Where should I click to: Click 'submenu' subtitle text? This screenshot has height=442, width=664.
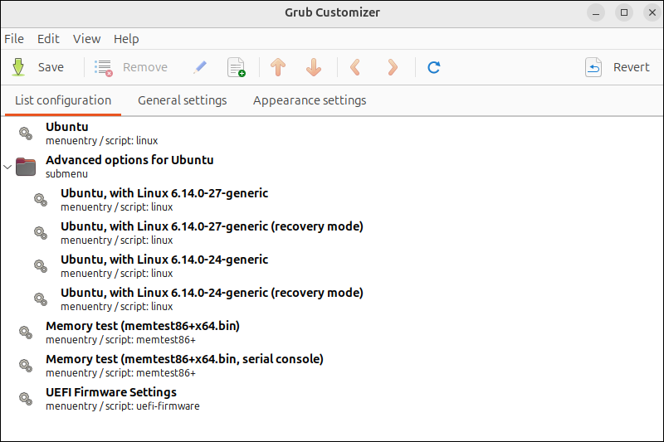[67, 174]
